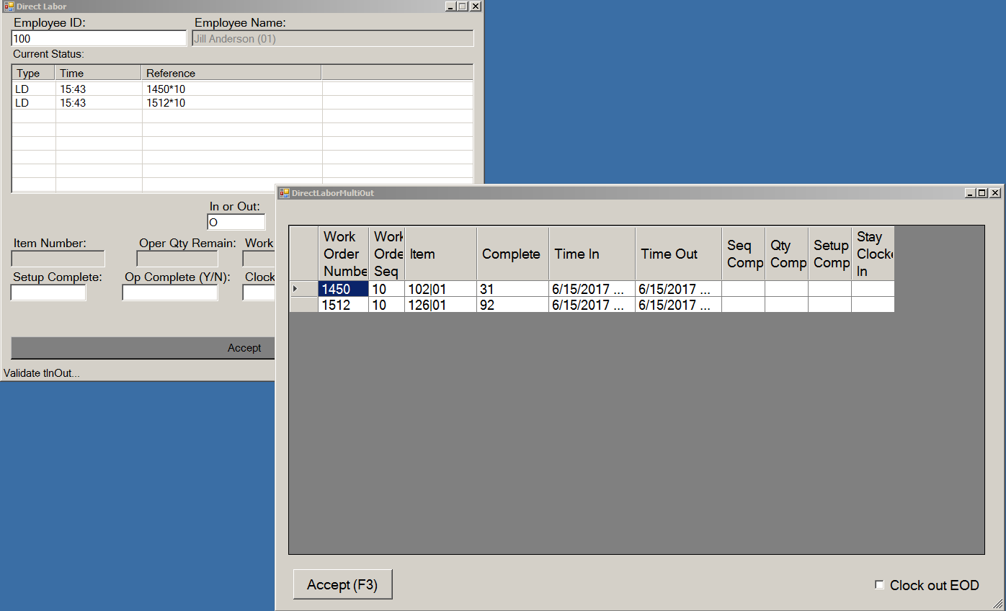Click the resize grip of DirectLaborMultiOut
Image resolution: width=1006 pixels, height=611 pixels.
[997, 603]
